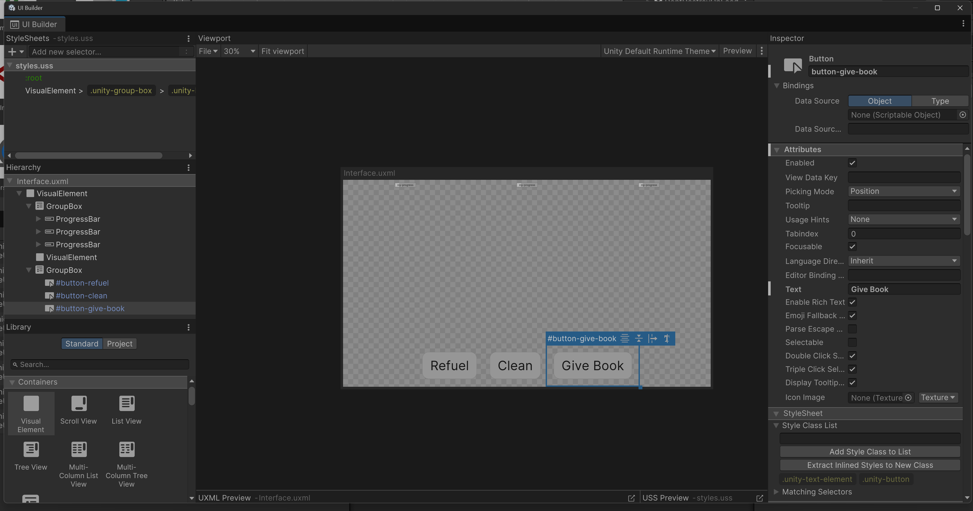Open the 30% zoom dropdown
The image size is (973, 511).
[x=239, y=51]
